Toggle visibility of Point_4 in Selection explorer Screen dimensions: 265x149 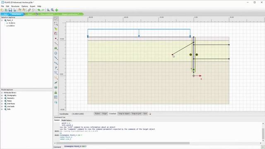pyautogui.click(x=5, y=20)
